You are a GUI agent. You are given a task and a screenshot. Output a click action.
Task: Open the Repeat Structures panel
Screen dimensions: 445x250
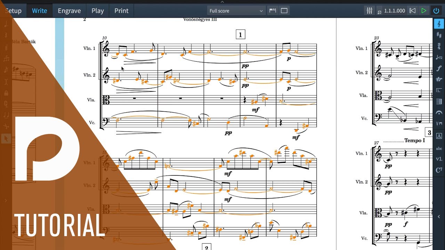pyautogui.click(x=439, y=91)
